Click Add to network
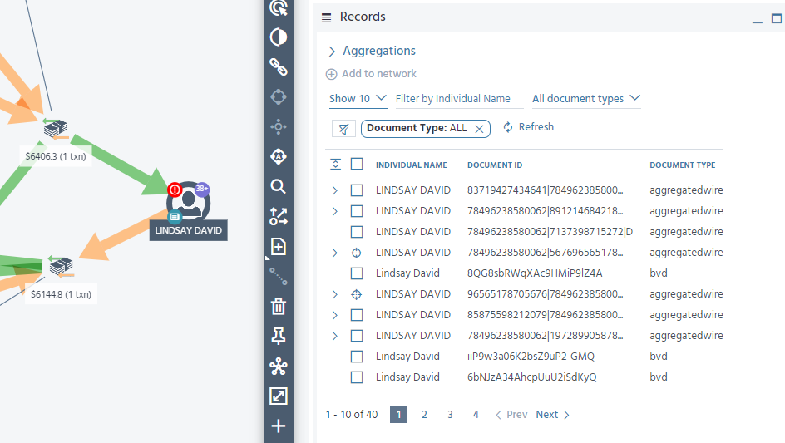785x443 pixels. tap(371, 74)
